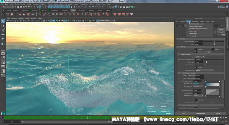Click the Max Particle Display Count field
229x125 pixels.
click(199, 59)
